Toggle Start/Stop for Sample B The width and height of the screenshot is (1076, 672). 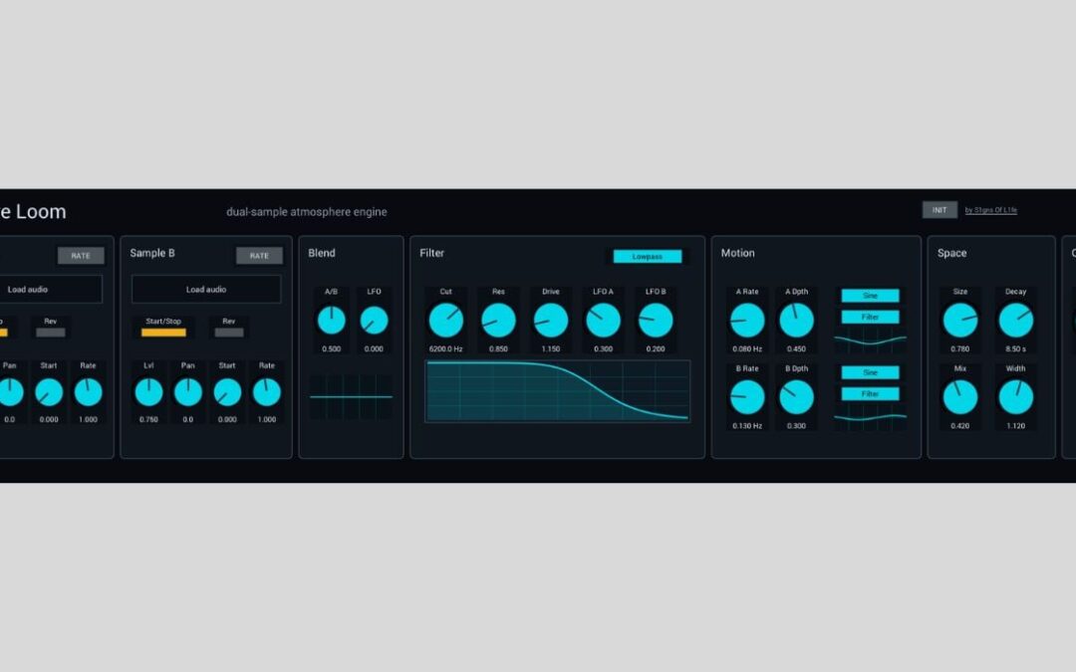(163, 332)
